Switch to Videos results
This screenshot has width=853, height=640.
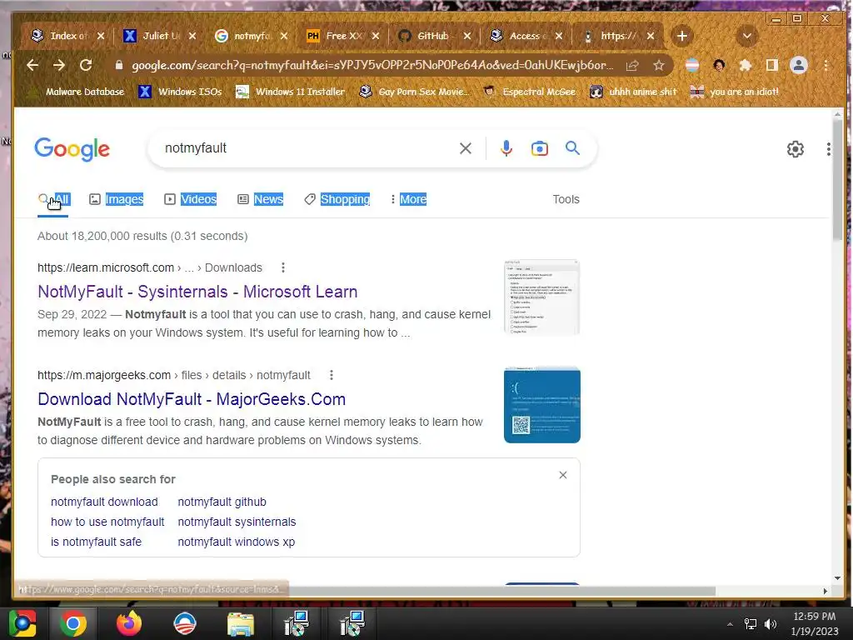[191, 200]
